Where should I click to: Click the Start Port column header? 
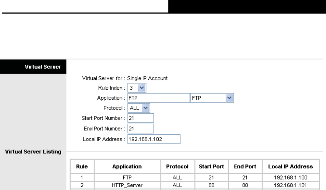tap(211, 166)
